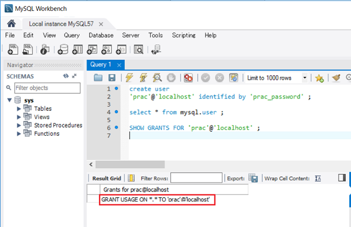
Task: Stop the running query
Action: (171, 78)
